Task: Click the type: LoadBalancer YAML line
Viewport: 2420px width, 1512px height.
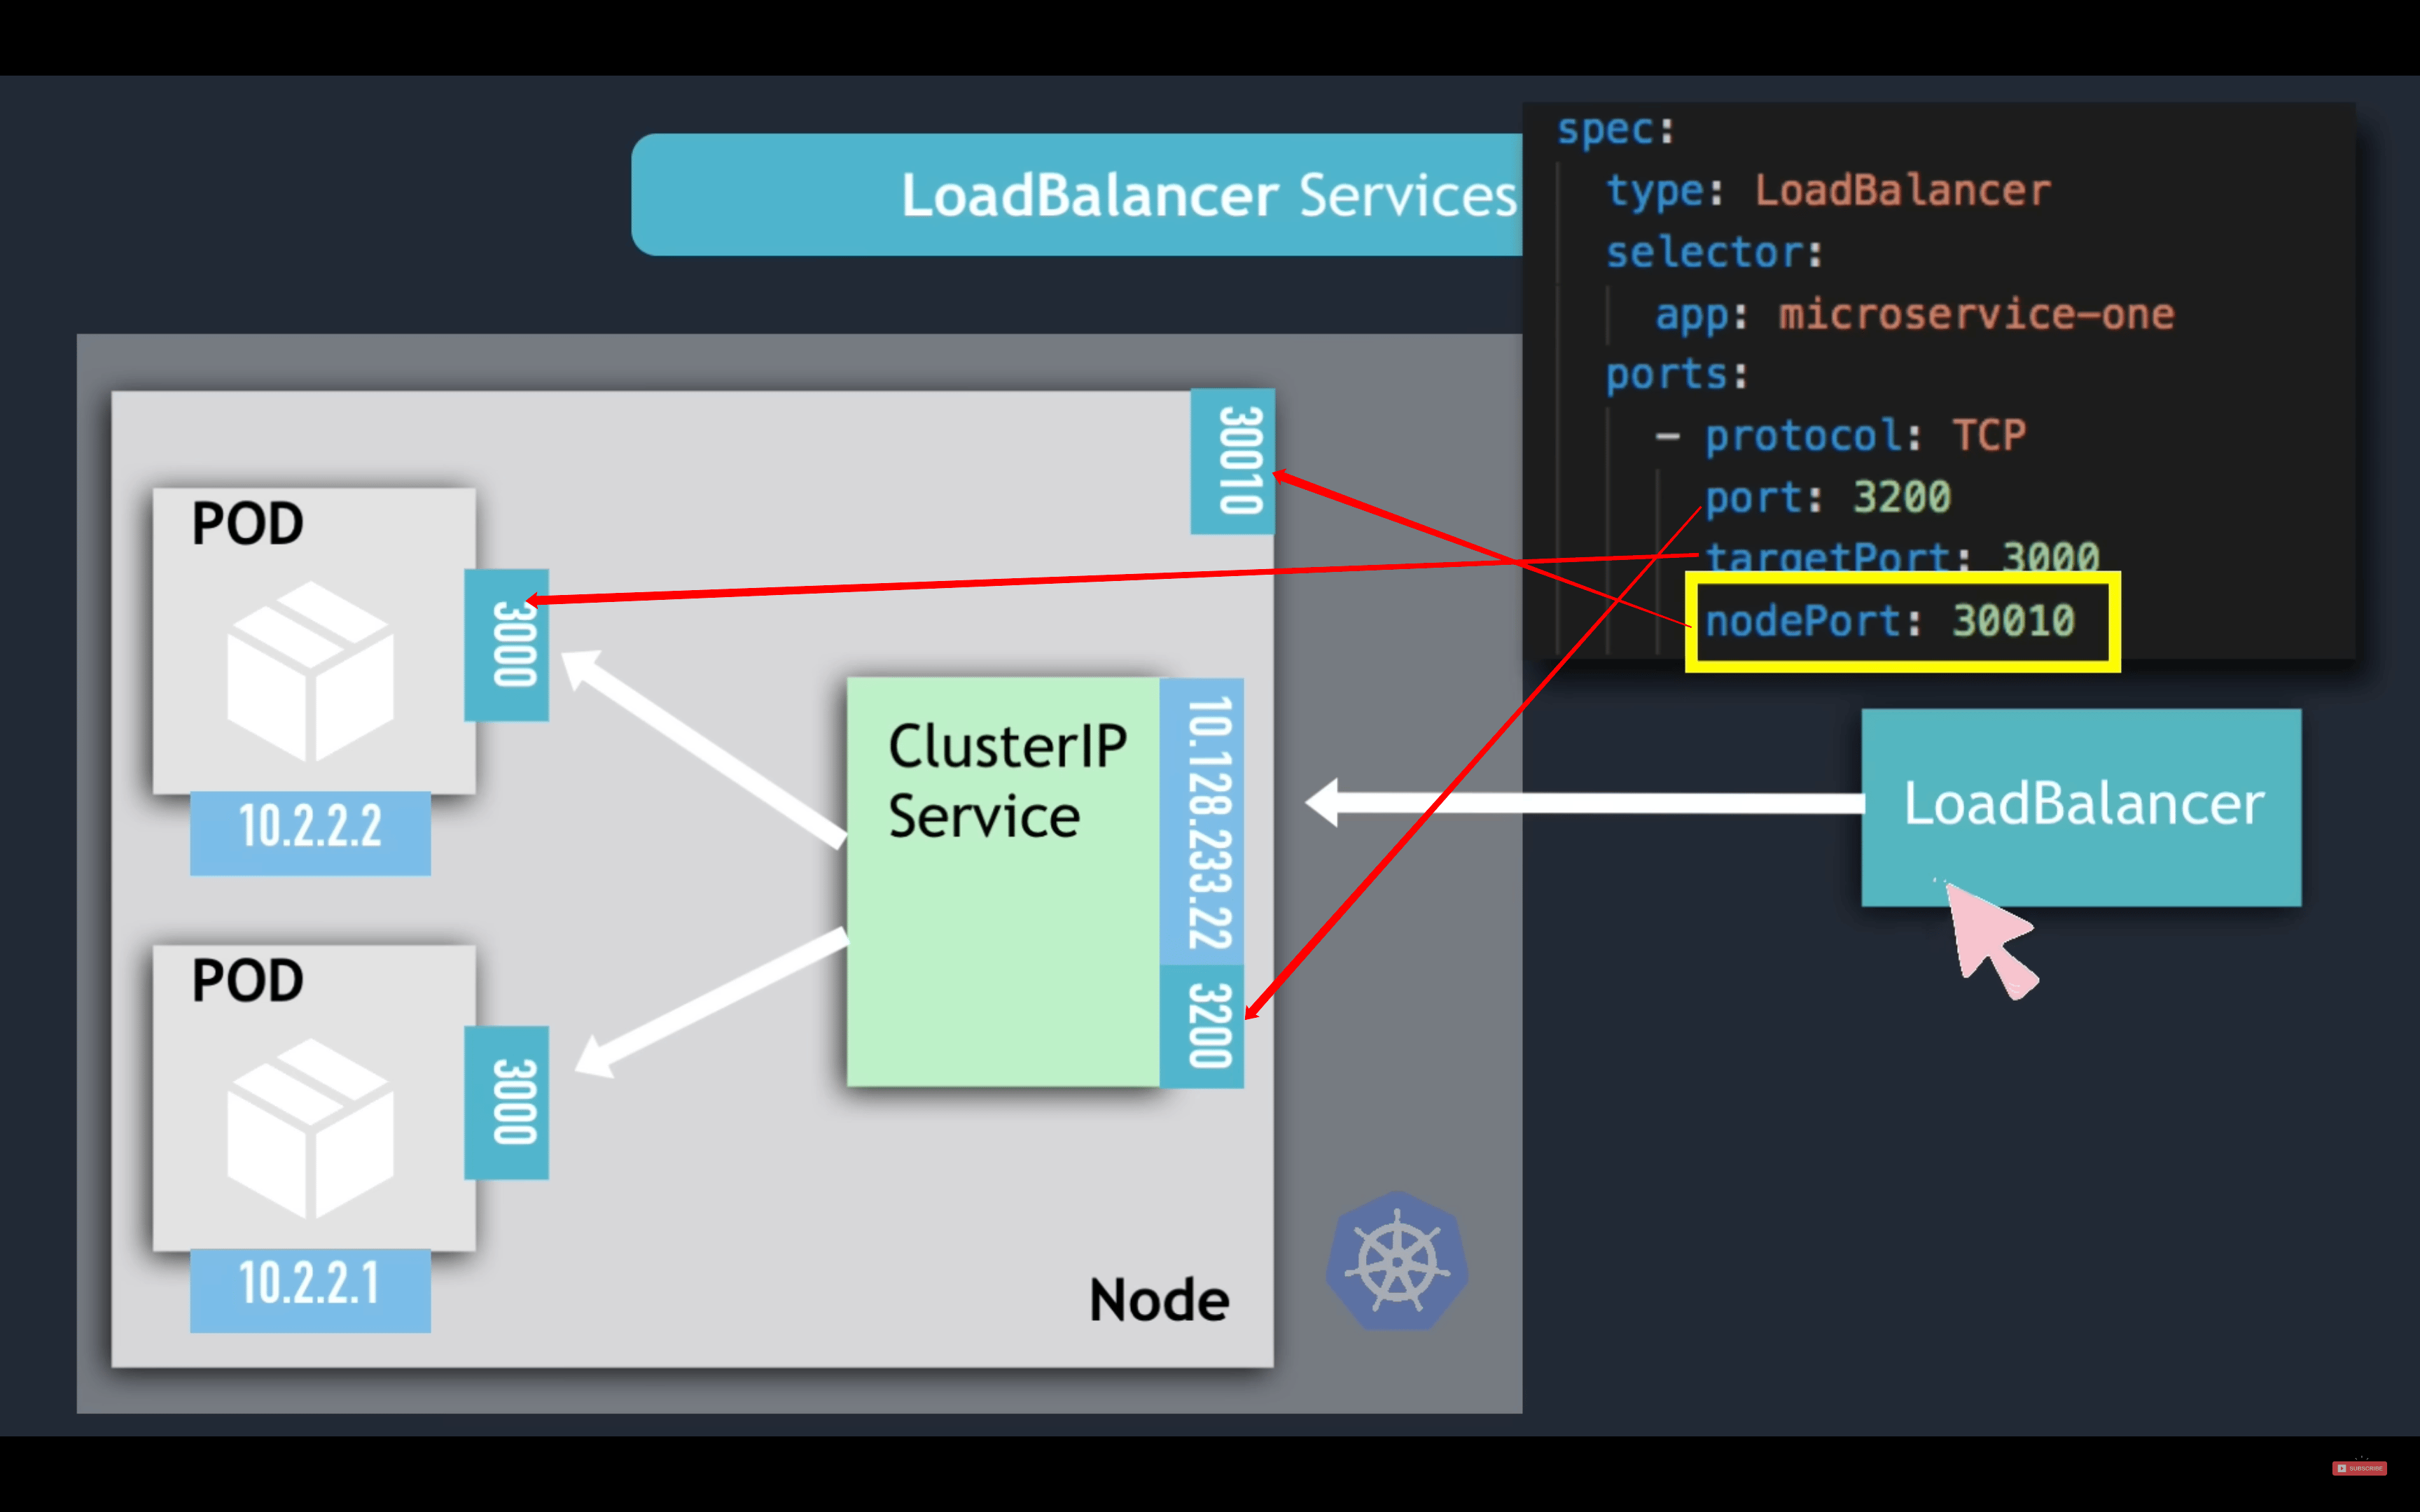Action: [x=1828, y=190]
